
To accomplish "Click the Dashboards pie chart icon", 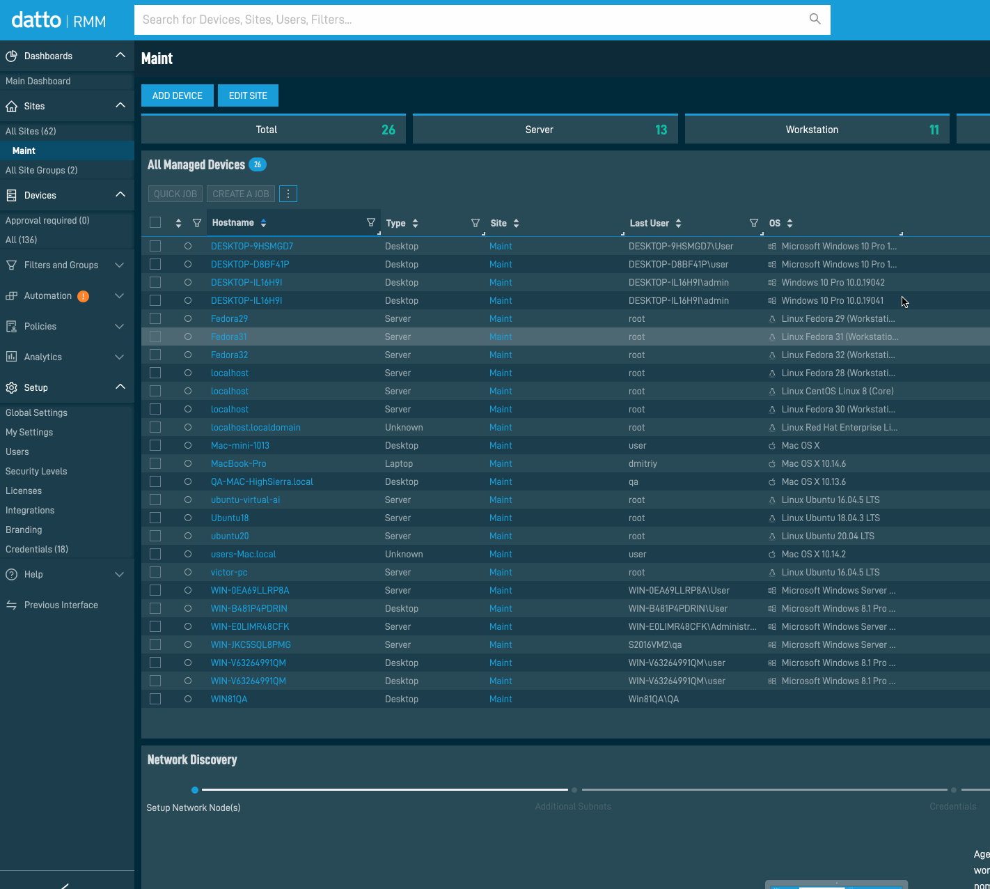I will (x=11, y=56).
